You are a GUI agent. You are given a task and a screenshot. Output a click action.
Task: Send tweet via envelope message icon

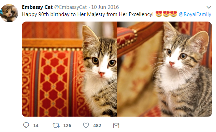[x=116, y=126]
